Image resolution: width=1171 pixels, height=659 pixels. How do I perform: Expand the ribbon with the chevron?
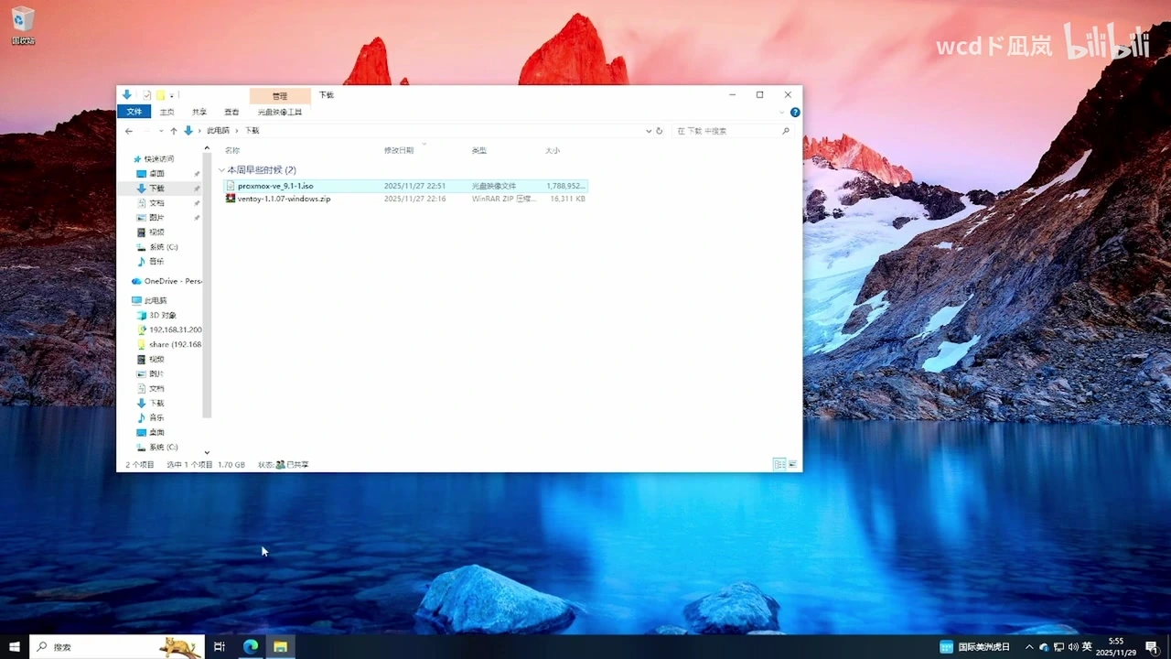[x=781, y=112]
